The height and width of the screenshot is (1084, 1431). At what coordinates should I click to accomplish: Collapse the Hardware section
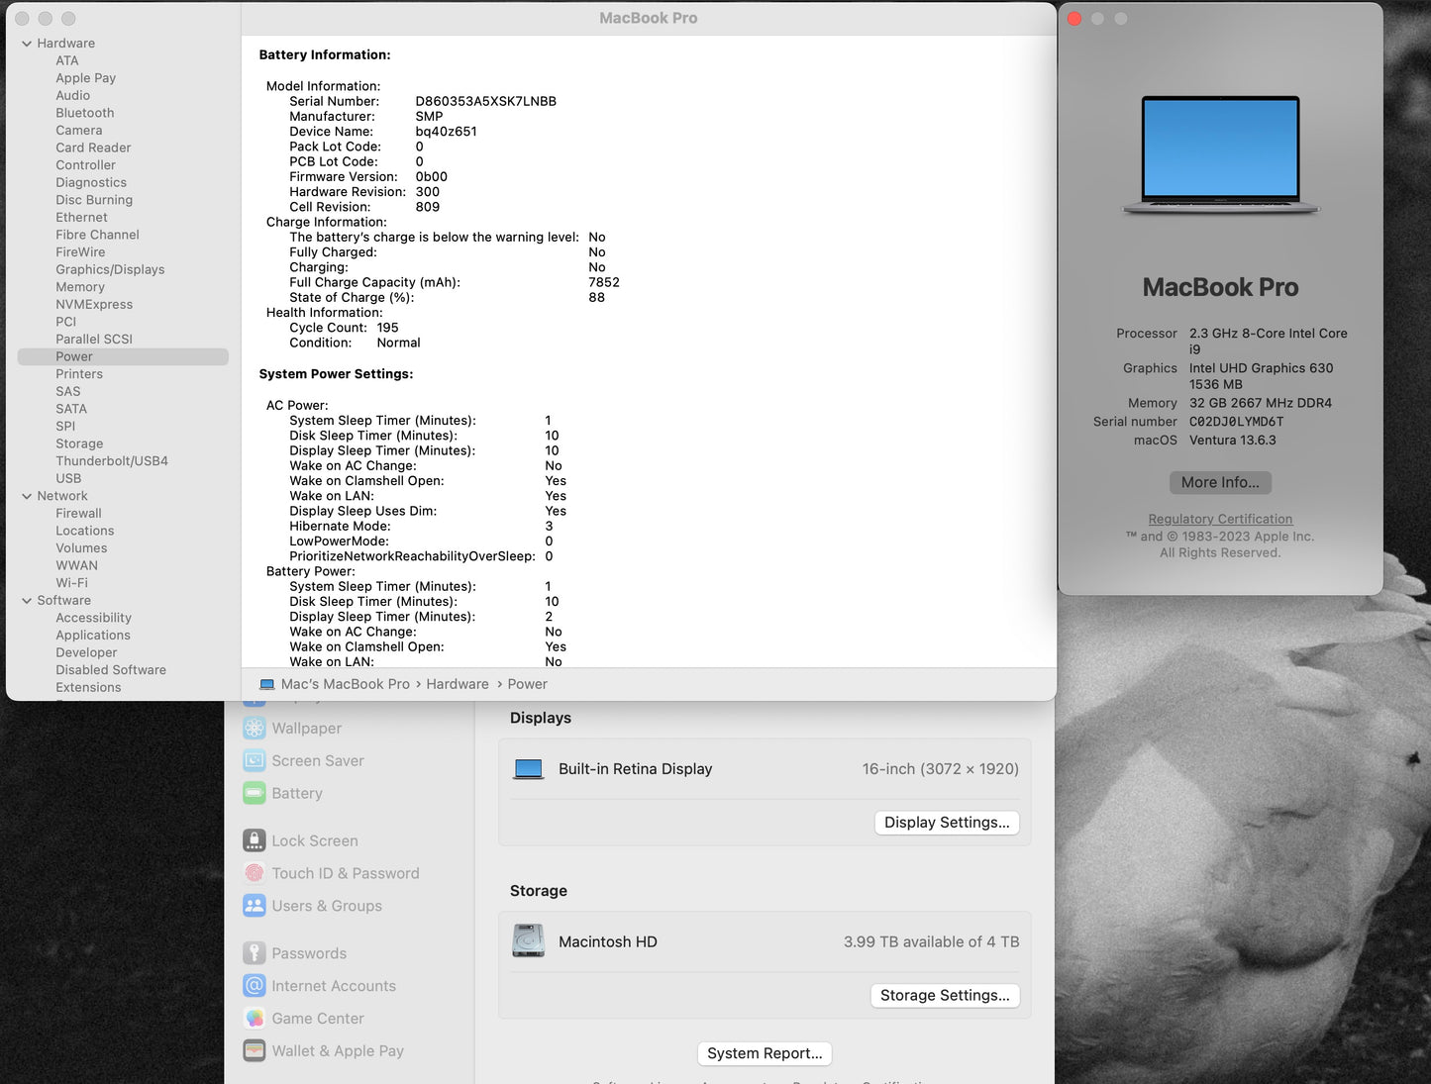click(x=27, y=43)
